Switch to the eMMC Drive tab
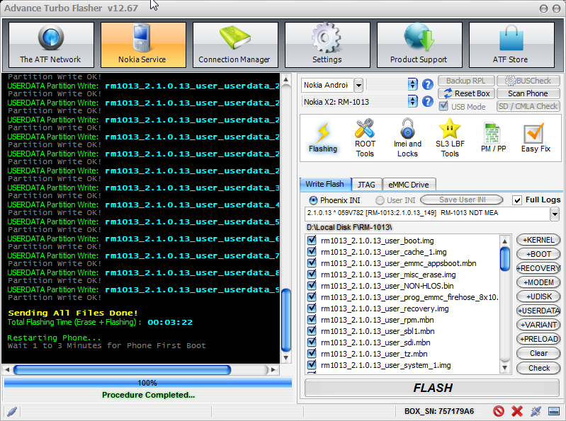 (409, 185)
